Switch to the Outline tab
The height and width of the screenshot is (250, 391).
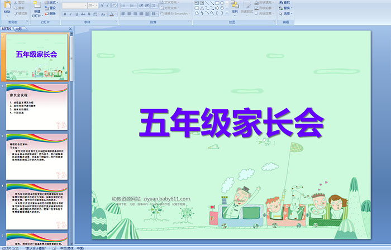(x=18, y=29)
